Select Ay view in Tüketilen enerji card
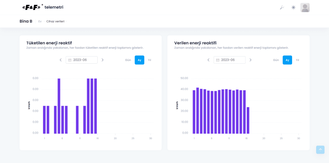Screen dimensions: 329x163 139,60
